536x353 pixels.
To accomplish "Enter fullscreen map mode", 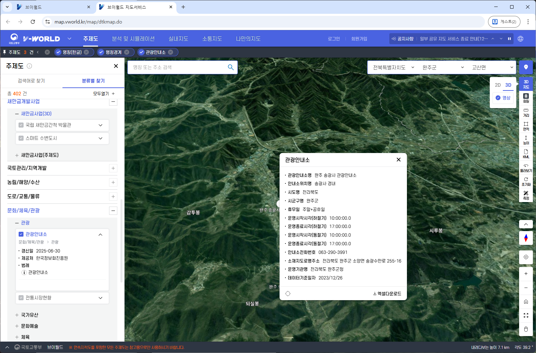I will 526,315.
